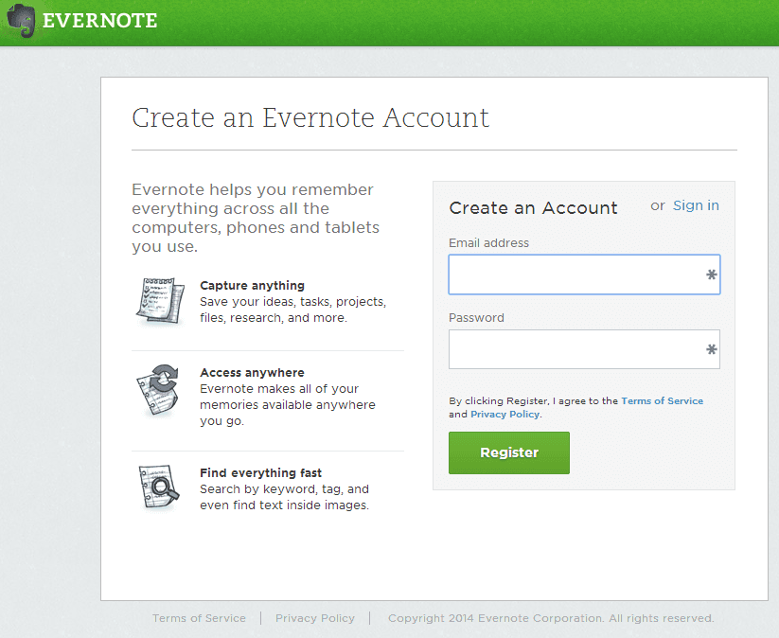
Task: Click the Copyright 2014 Evernote Corporation text
Action: [551, 618]
